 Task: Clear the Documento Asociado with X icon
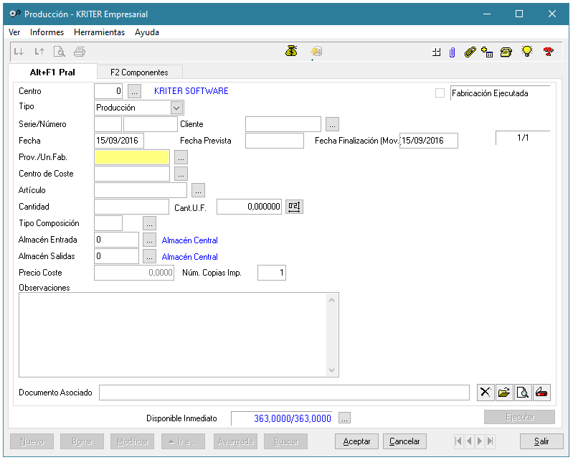[x=486, y=393]
